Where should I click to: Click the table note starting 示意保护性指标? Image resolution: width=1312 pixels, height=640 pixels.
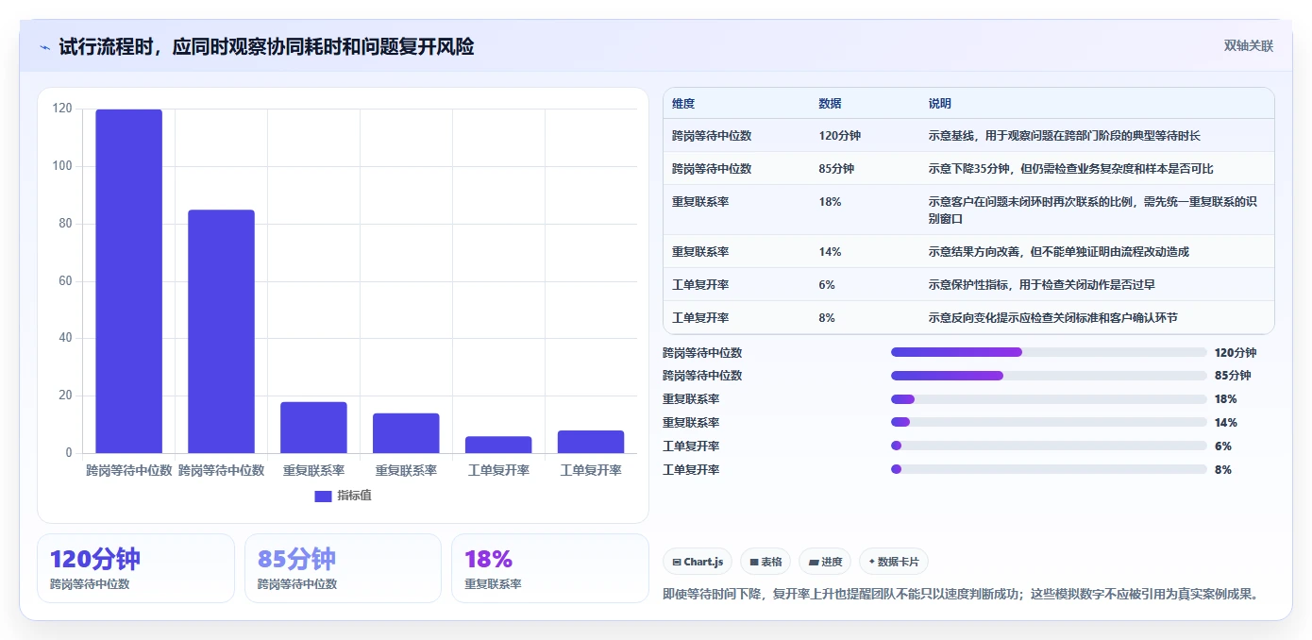pos(1042,285)
